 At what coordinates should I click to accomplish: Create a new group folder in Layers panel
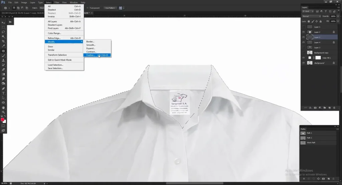[x=325, y=108]
